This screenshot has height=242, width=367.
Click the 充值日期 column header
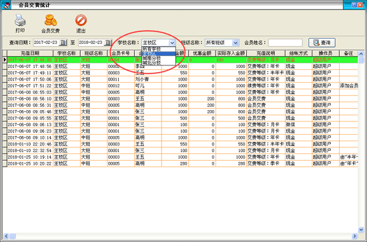(x=30, y=53)
